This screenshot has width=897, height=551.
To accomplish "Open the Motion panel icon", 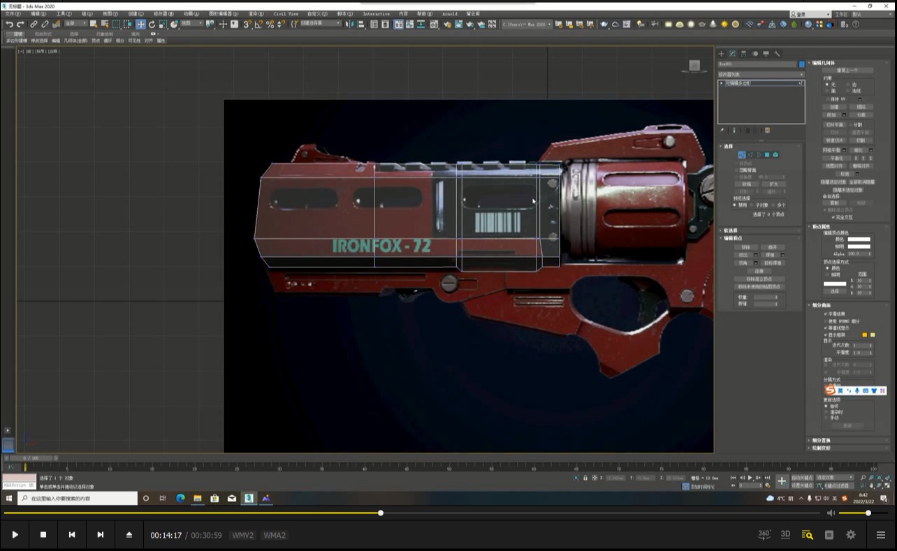I will click(754, 54).
